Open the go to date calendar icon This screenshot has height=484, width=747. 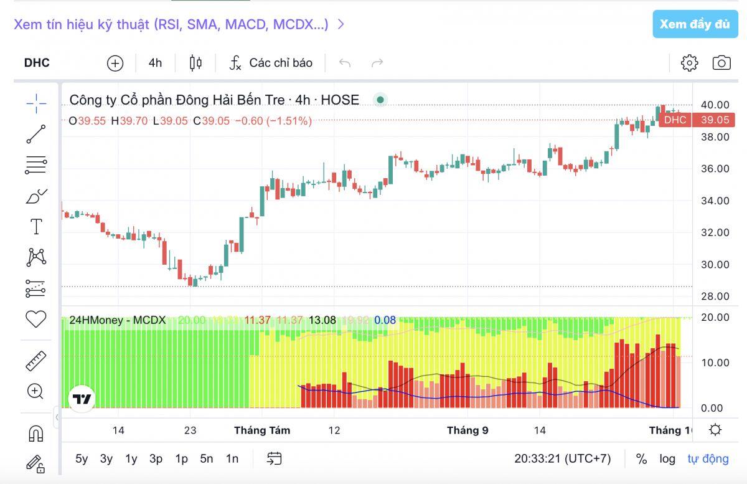click(x=275, y=459)
